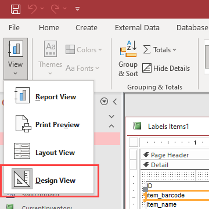Switch to the Create ribbon tab
Screen dimensions: 209x209
pos(87,28)
